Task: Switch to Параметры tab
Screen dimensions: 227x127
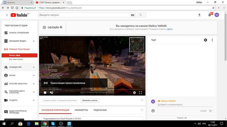Action: (x=81, y=110)
